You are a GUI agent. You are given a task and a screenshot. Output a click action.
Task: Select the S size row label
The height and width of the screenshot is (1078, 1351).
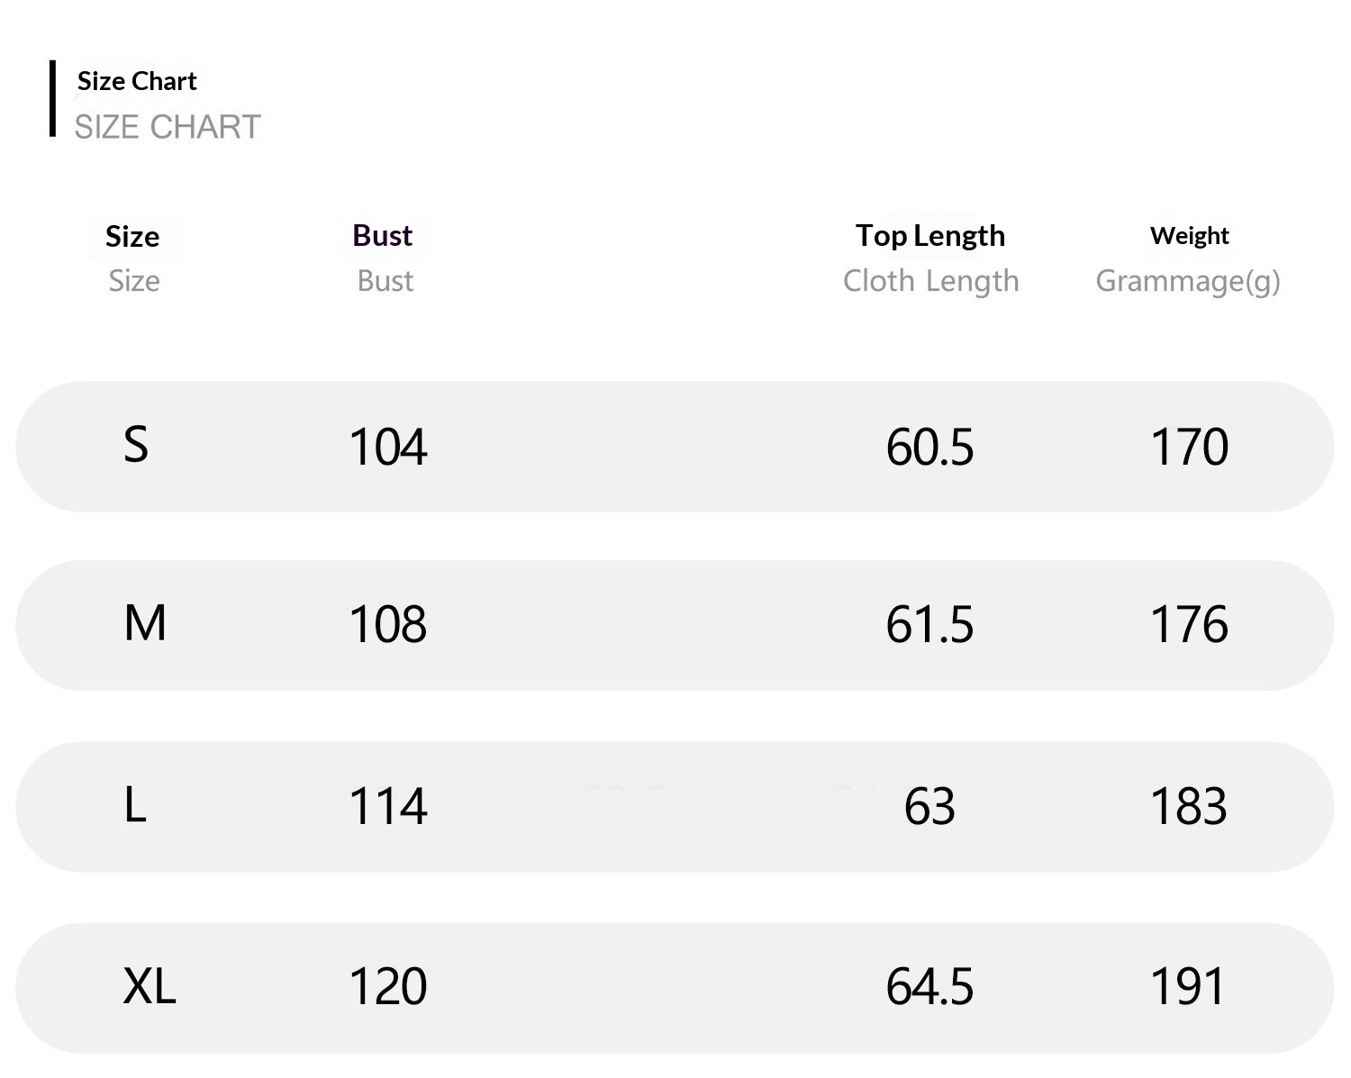[x=136, y=445]
